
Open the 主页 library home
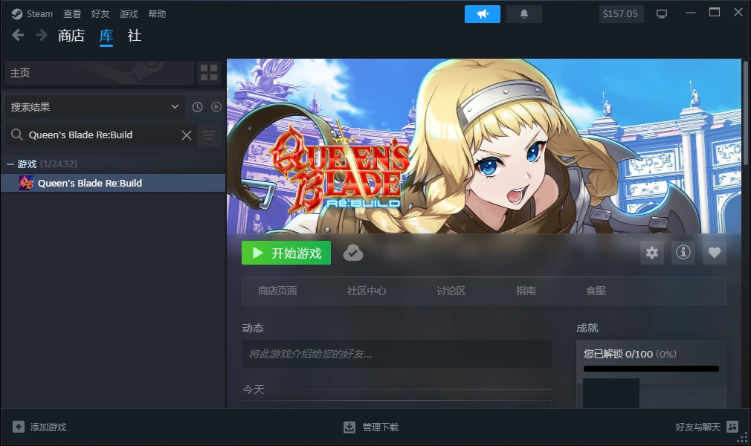coord(99,73)
